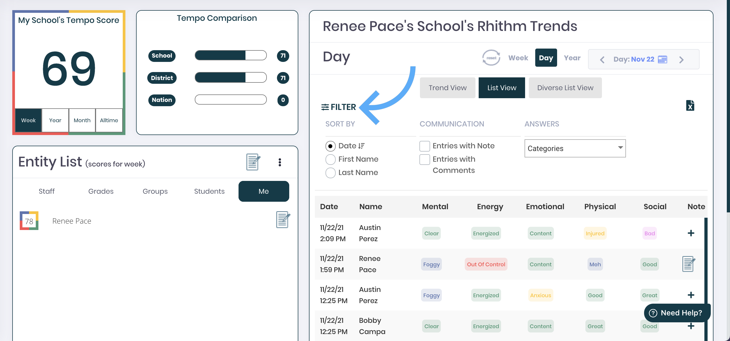730x341 pixels.
Task: Open the Categories dropdown
Action: [575, 148]
